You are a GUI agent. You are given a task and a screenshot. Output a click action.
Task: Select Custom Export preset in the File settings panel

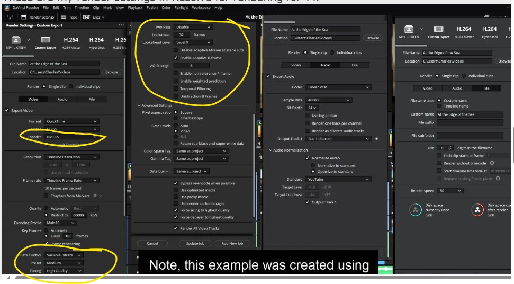438,32
